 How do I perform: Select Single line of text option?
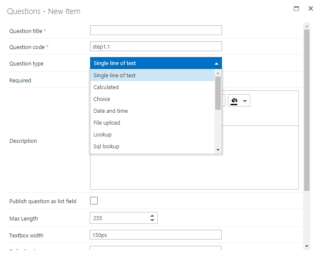coord(152,75)
